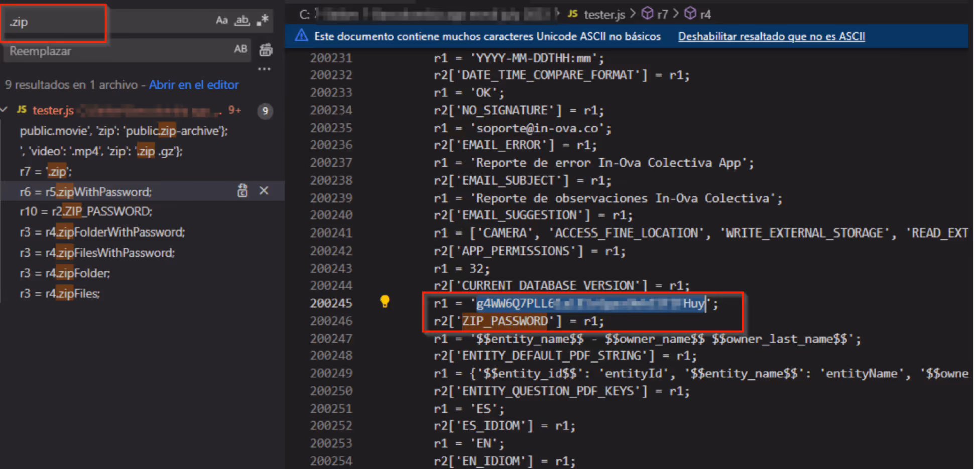This screenshot has height=469, width=976.
Task: Click the JS file icon beside tester.js result
Action: pos(22,110)
